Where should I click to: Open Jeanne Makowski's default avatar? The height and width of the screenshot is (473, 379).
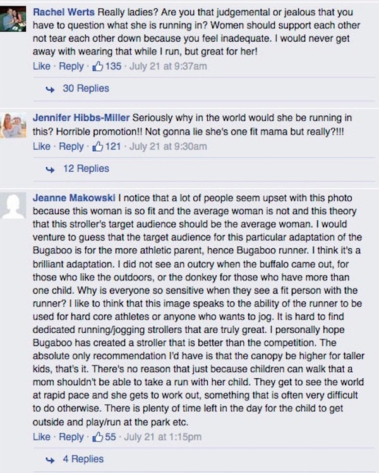(13, 205)
